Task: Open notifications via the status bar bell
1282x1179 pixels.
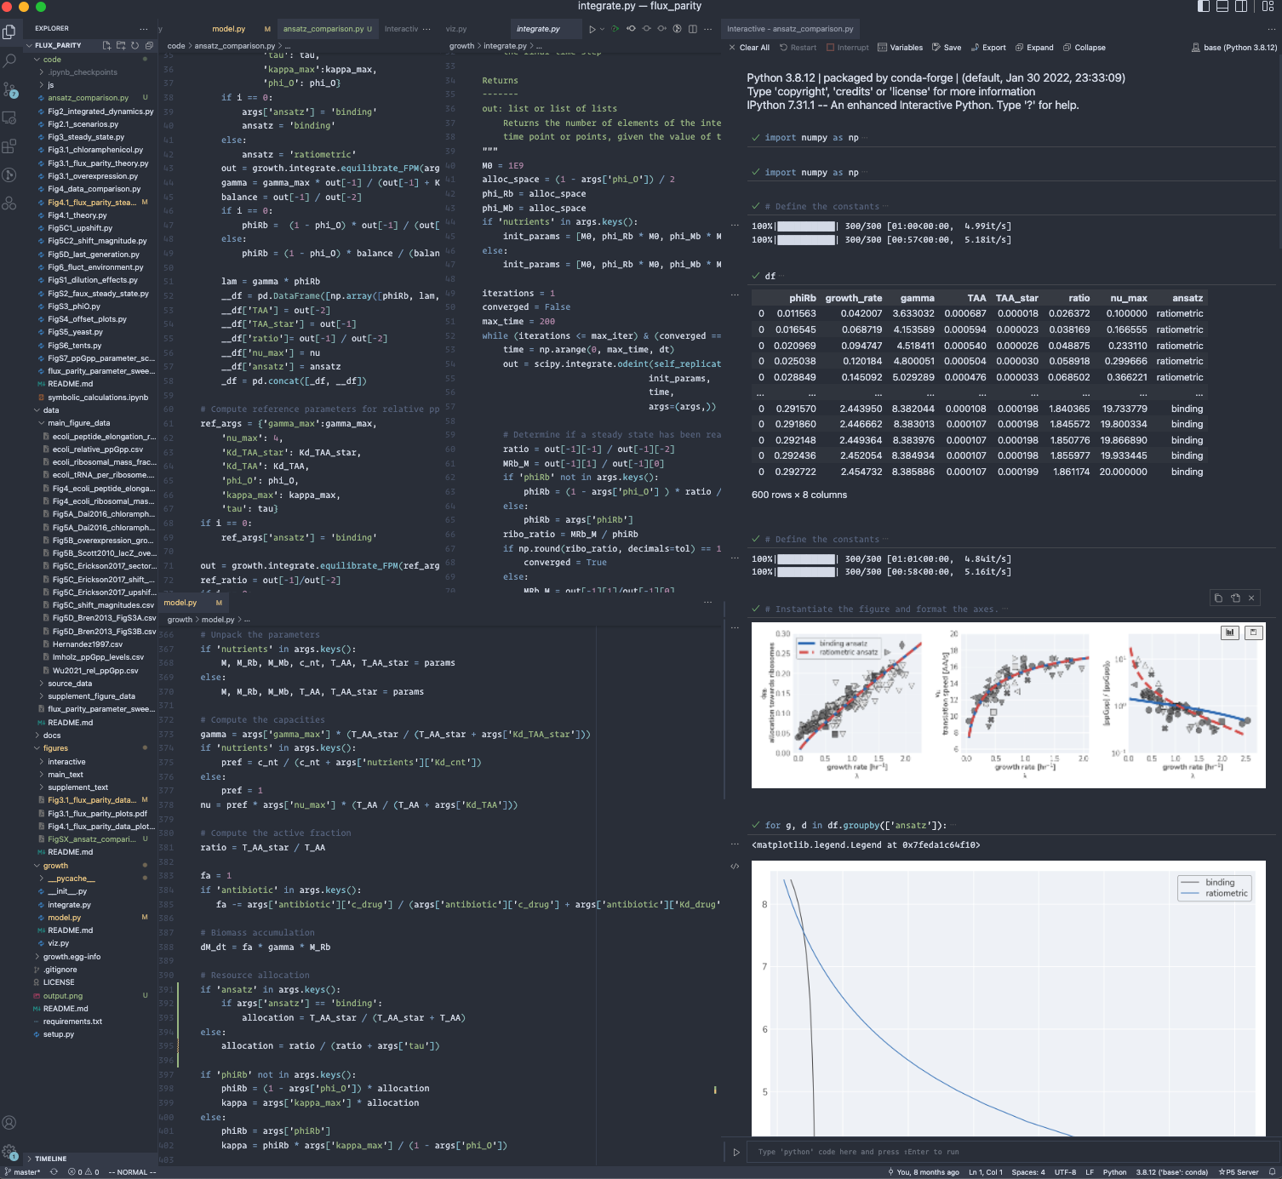Action: pos(1273,1171)
